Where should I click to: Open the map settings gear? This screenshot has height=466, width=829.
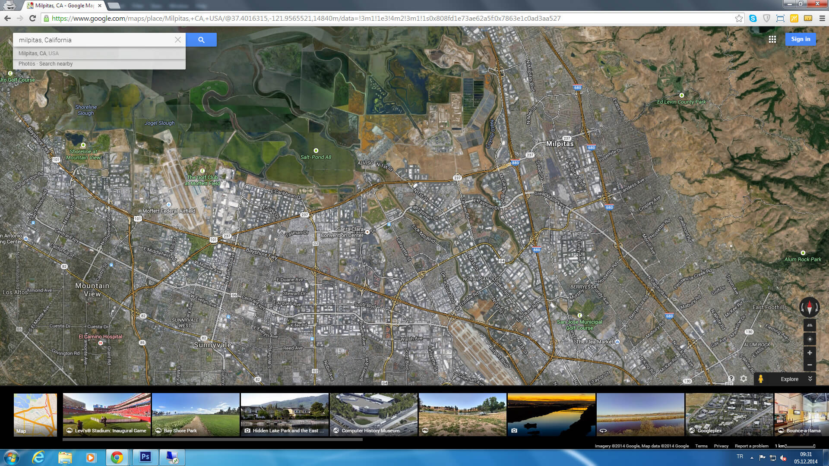(x=744, y=378)
